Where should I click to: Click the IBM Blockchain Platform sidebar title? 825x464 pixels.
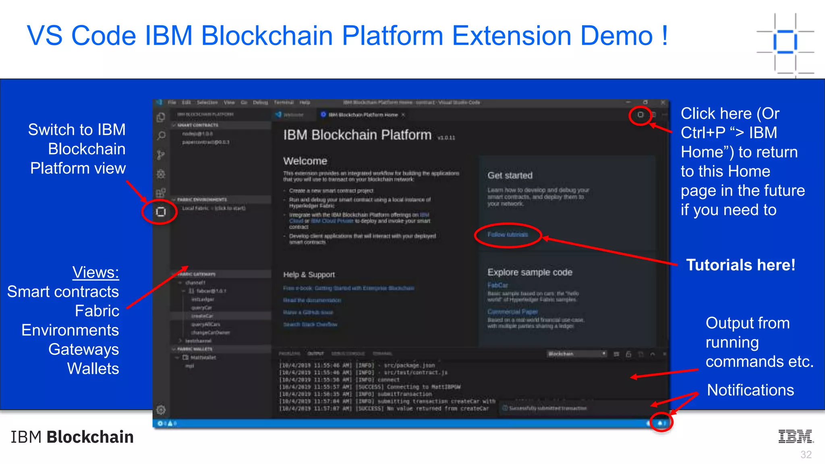click(x=205, y=114)
